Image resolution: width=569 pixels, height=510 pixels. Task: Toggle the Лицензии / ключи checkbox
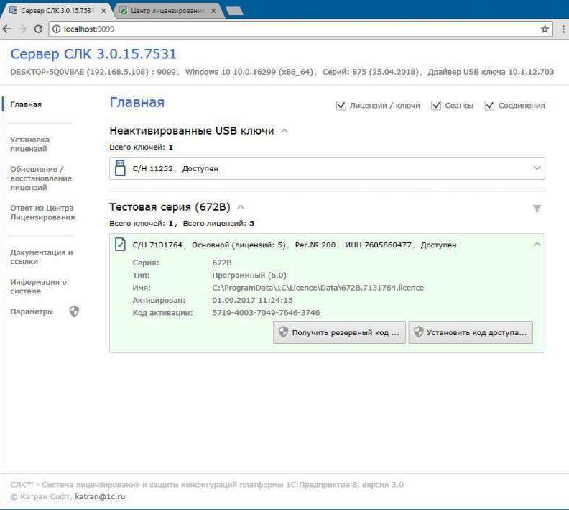click(x=341, y=106)
